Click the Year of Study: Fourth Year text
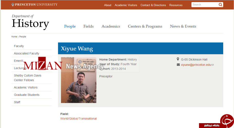The width and height of the screenshot is (234, 128). (x=118, y=64)
